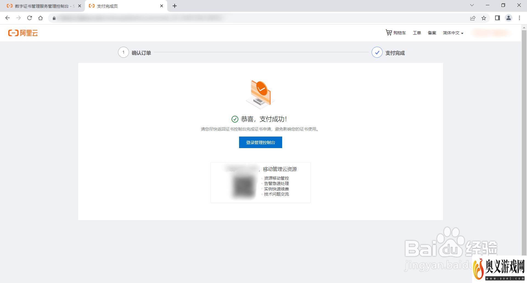Open the shopping cart 购物车
This screenshot has height=283, width=527.
tap(396, 33)
